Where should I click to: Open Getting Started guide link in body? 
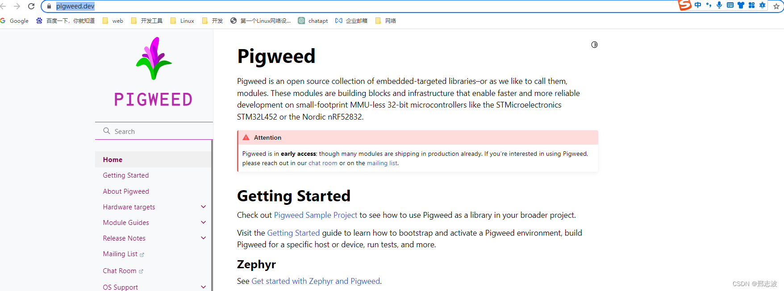coord(293,233)
